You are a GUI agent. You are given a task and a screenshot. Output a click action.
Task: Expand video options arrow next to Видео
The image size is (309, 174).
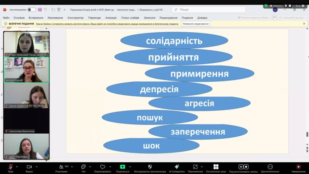click(x=37, y=166)
